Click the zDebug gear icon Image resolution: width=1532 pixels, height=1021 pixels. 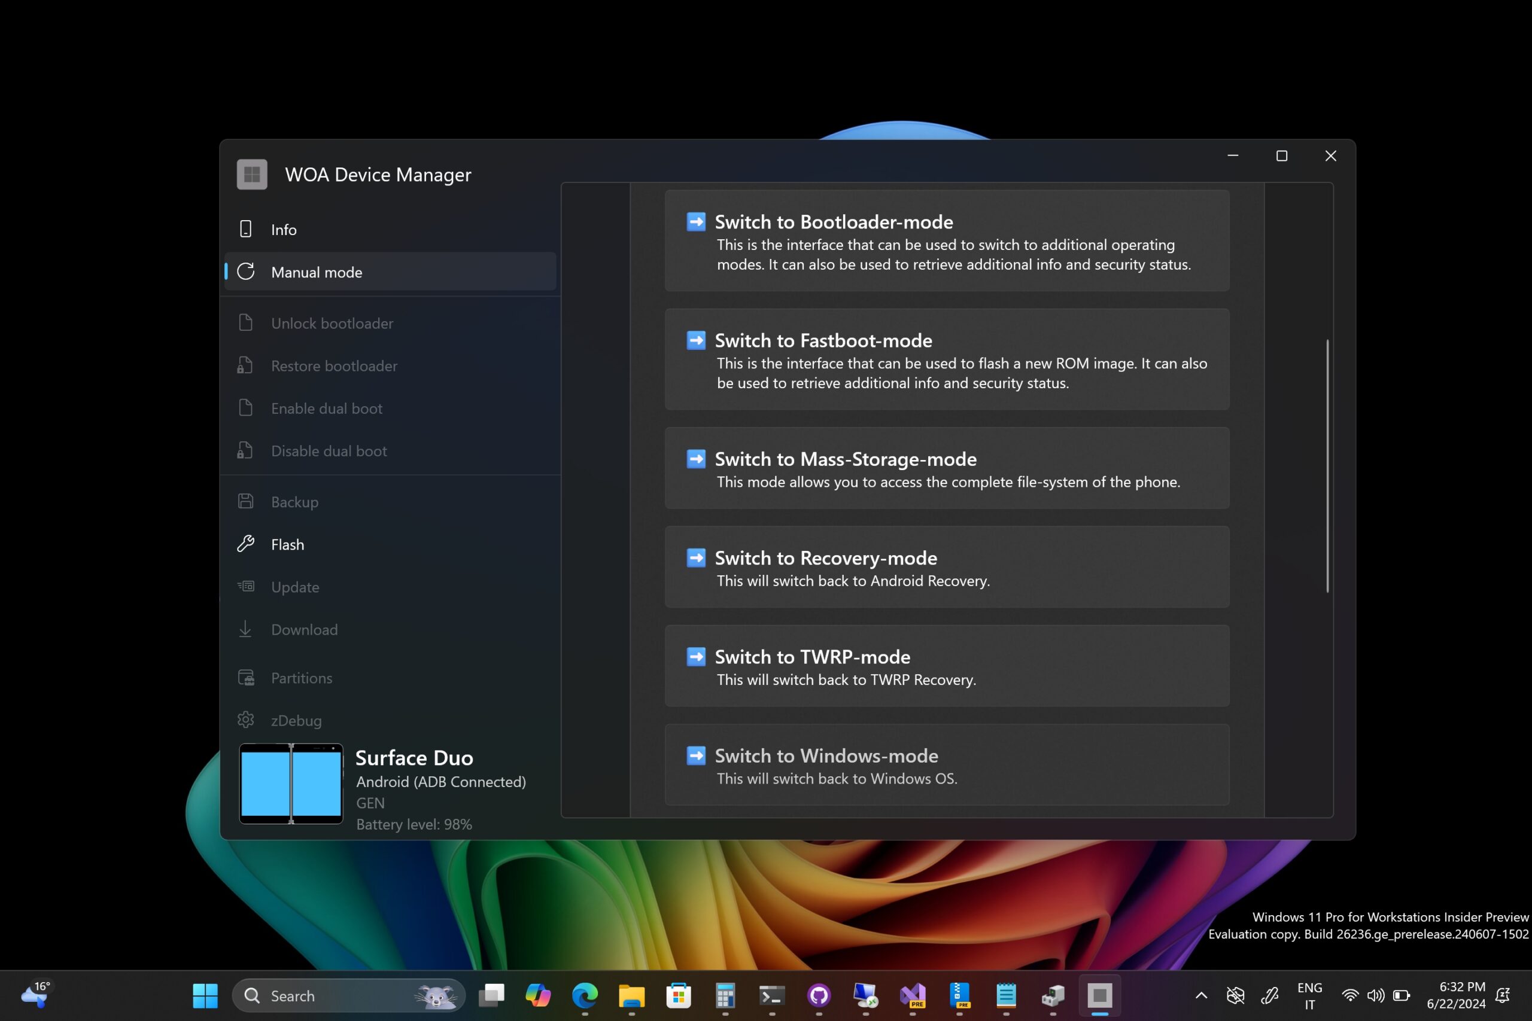tap(245, 720)
